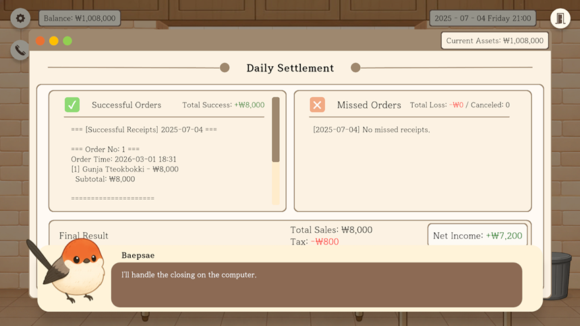Click the Balance display at top left

(x=80, y=18)
